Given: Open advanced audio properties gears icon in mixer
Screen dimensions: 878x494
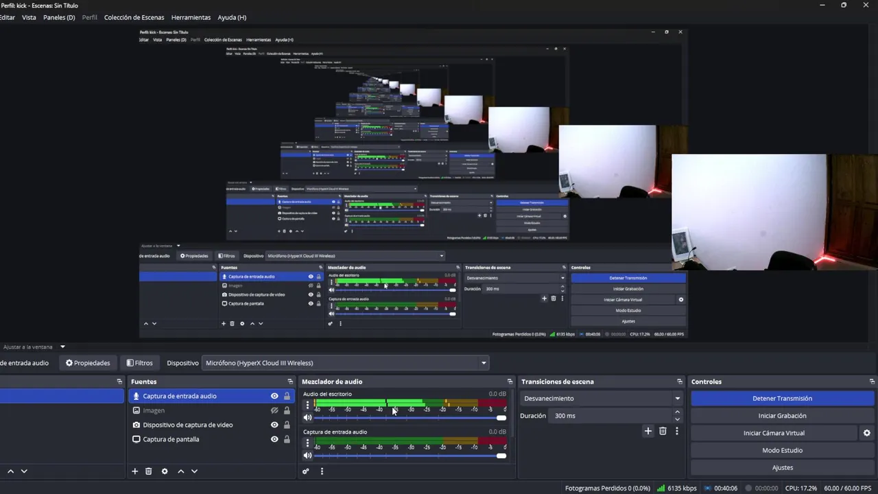Looking at the screenshot, I should pyautogui.click(x=306, y=471).
